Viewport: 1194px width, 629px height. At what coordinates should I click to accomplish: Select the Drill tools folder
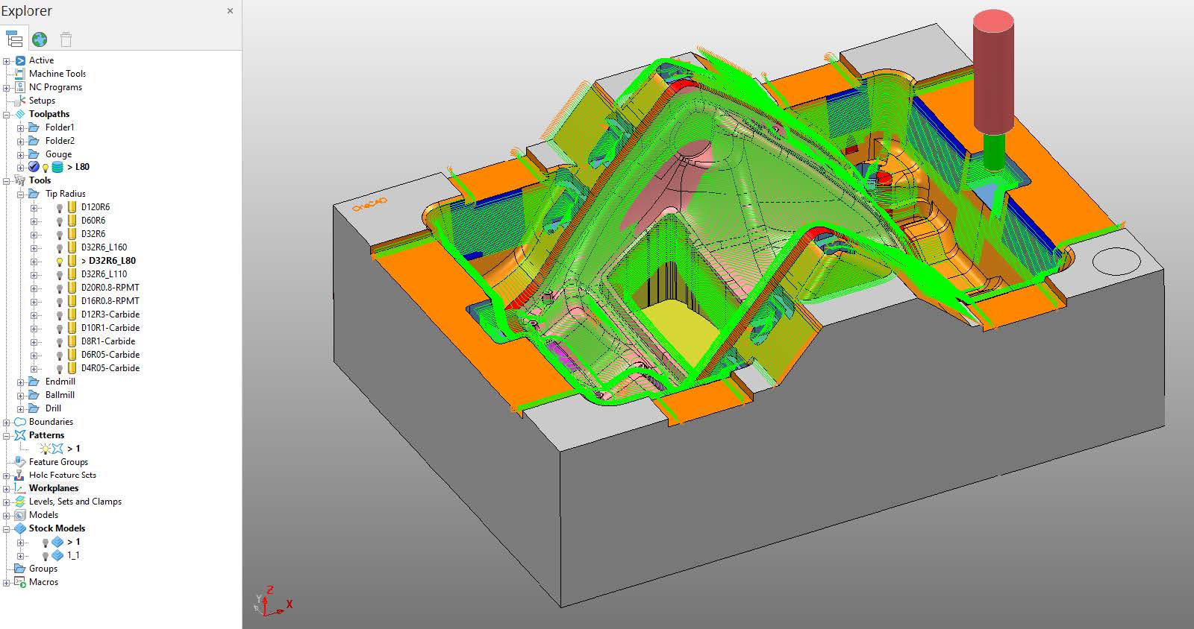[53, 408]
